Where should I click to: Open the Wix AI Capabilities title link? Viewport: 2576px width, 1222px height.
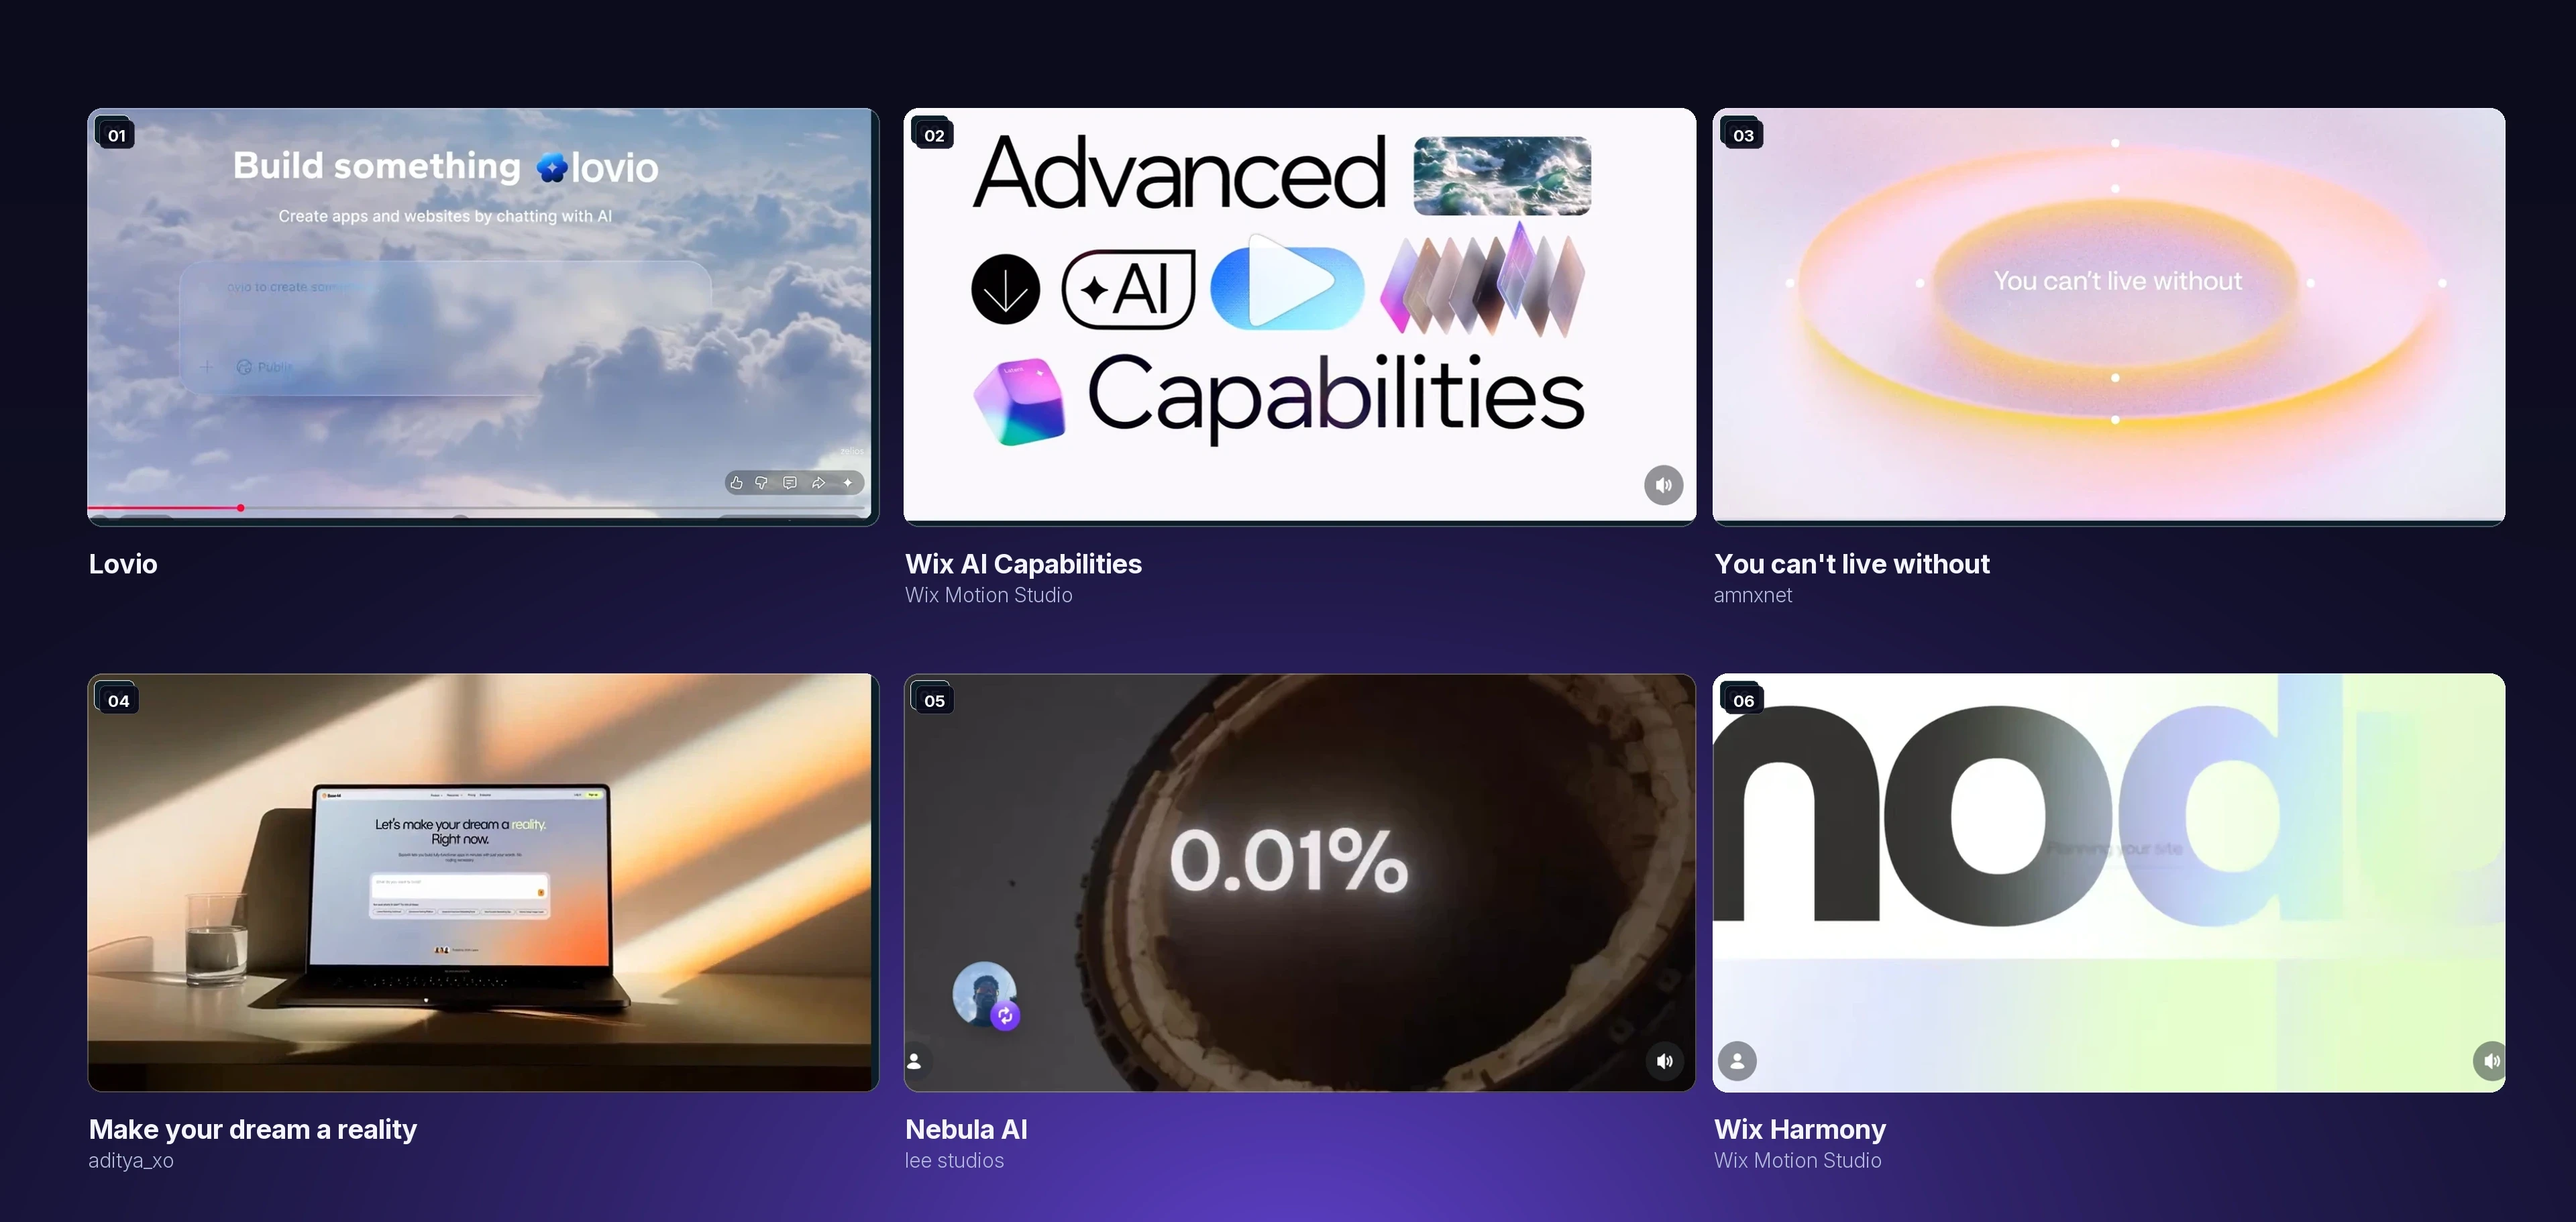pyautogui.click(x=1023, y=564)
